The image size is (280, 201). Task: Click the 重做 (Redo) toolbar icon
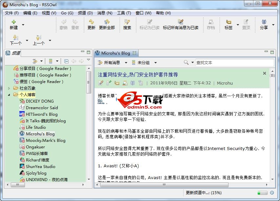tap(75, 22)
